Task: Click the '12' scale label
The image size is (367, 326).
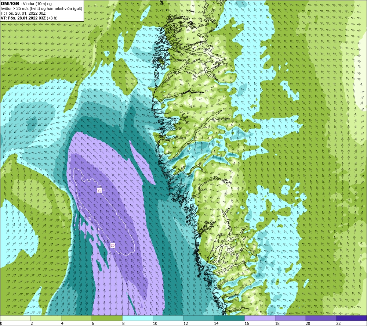Action: coord(186,323)
